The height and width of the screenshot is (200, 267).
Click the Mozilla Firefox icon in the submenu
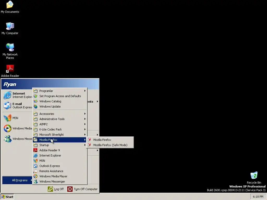pyautogui.click(x=89, y=140)
